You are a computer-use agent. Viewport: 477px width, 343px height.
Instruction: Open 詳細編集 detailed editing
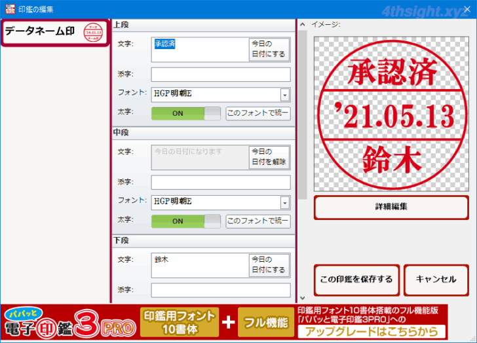click(x=391, y=208)
